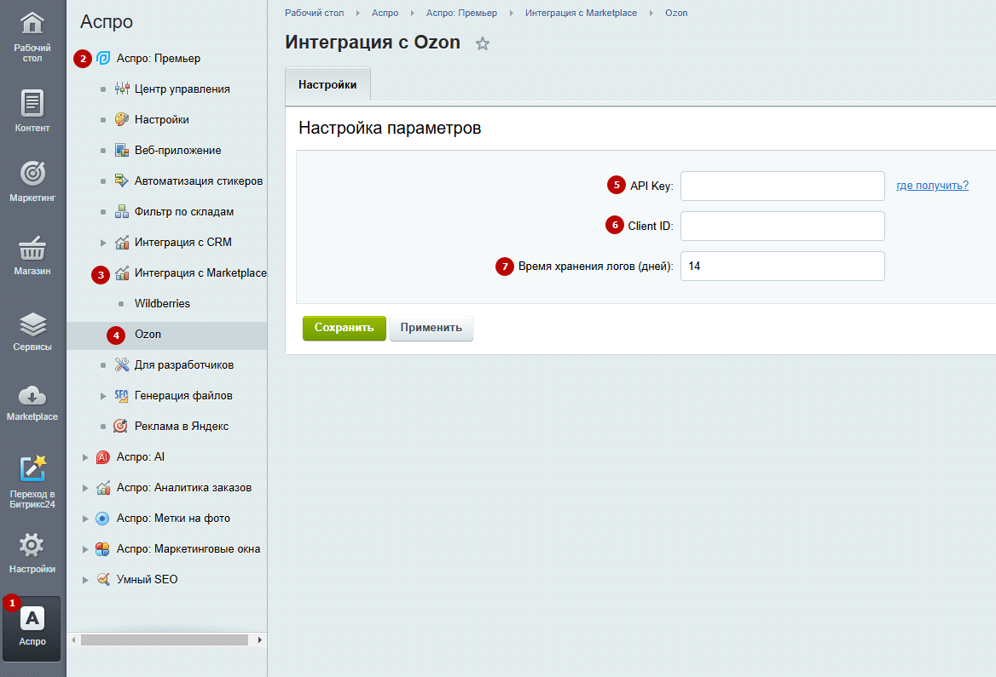Open Фильтр по складам menu item
The height and width of the screenshot is (677, 996).
(x=184, y=211)
